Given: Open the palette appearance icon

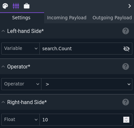Looking at the screenshot, I should pos(5,6).
